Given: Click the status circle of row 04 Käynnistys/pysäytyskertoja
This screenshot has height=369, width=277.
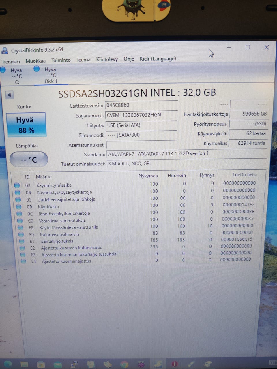Looking at the screenshot, I should tap(18, 192).
